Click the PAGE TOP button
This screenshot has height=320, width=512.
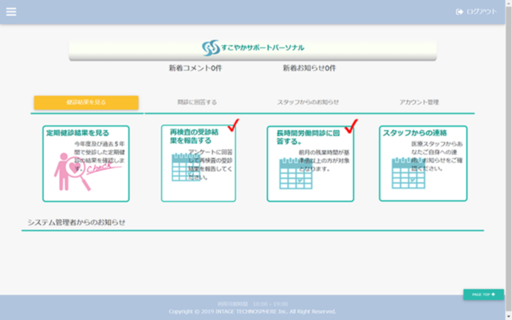coord(483,294)
